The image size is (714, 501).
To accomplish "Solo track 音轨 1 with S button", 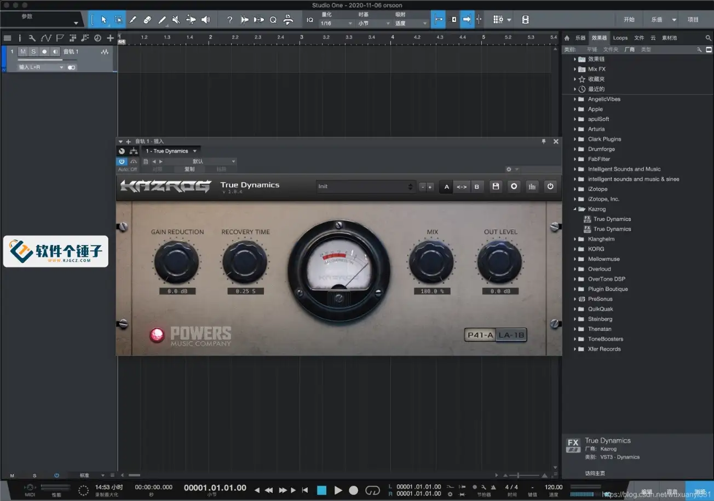I will coord(33,51).
